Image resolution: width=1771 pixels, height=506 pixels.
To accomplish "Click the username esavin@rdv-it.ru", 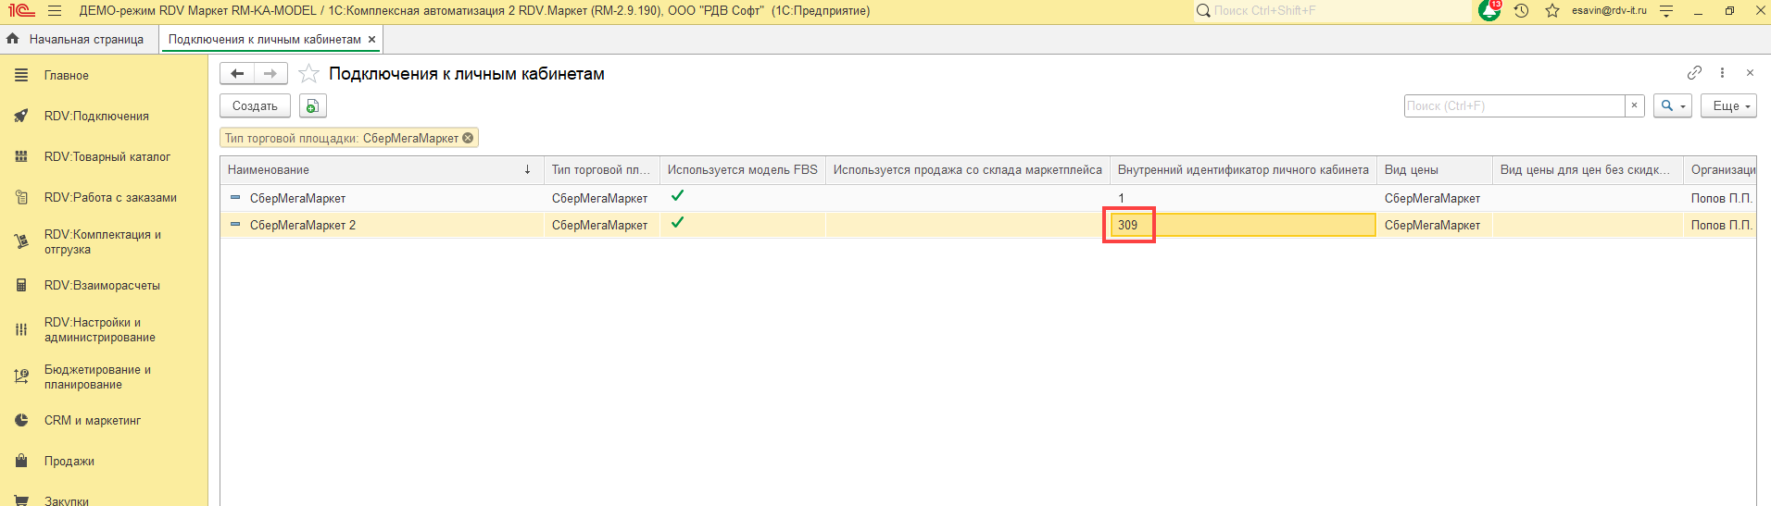I will pos(1609,11).
